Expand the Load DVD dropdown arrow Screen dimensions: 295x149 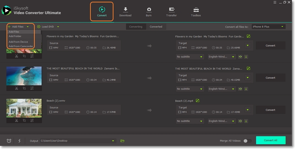pos(58,26)
